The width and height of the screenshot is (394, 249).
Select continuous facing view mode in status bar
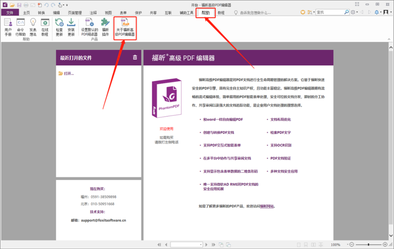[321, 244]
